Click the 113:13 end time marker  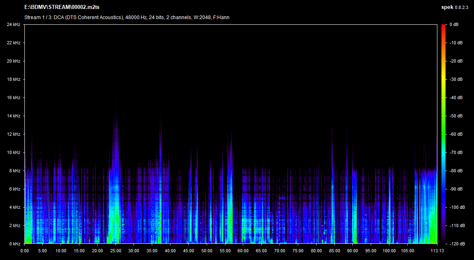pos(437,251)
